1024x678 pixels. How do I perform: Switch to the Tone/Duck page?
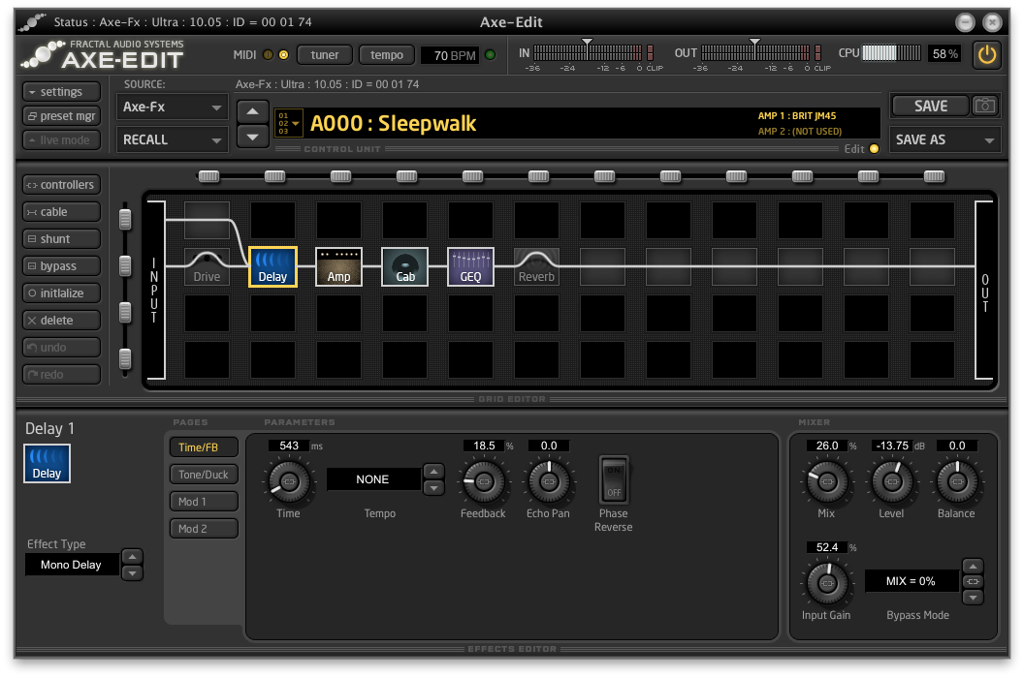[204, 475]
